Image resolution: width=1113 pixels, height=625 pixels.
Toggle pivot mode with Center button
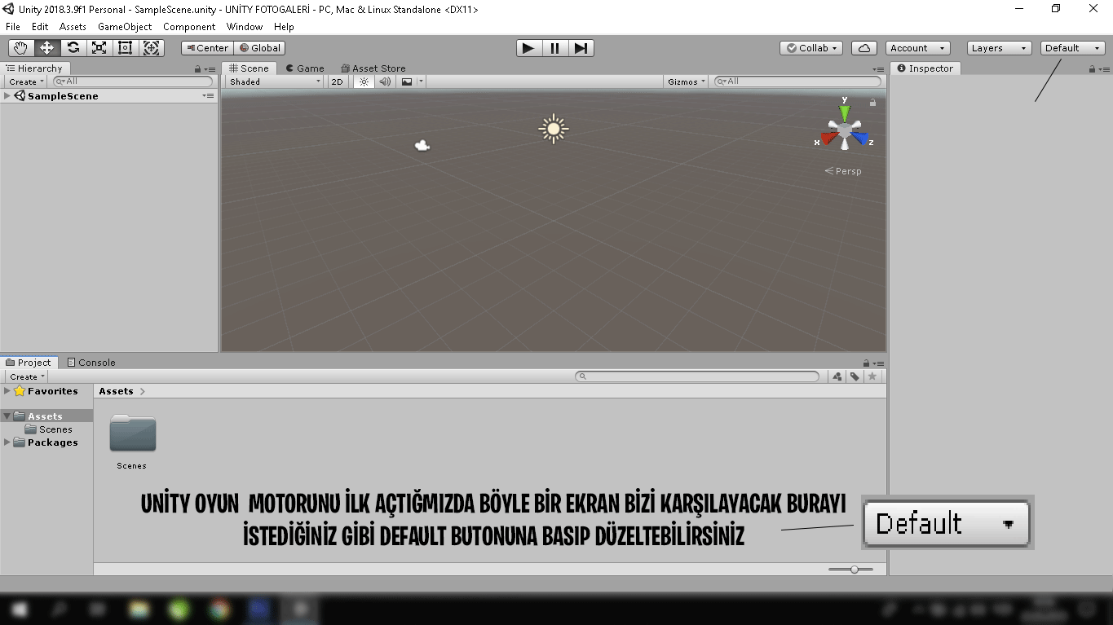coord(207,48)
